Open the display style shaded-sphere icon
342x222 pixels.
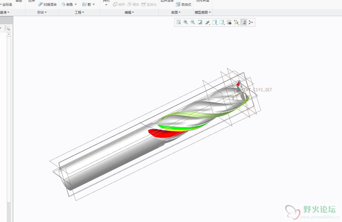[207, 22]
